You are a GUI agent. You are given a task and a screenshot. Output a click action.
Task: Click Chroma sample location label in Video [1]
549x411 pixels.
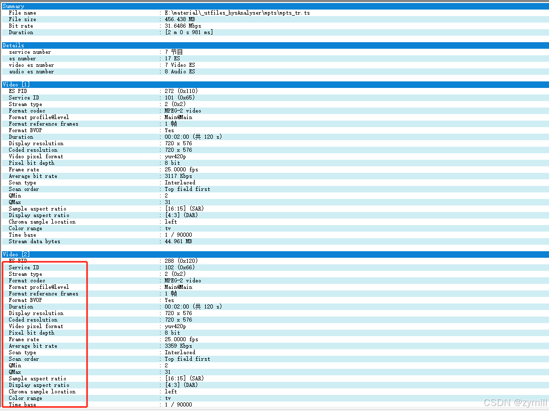[x=42, y=222]
